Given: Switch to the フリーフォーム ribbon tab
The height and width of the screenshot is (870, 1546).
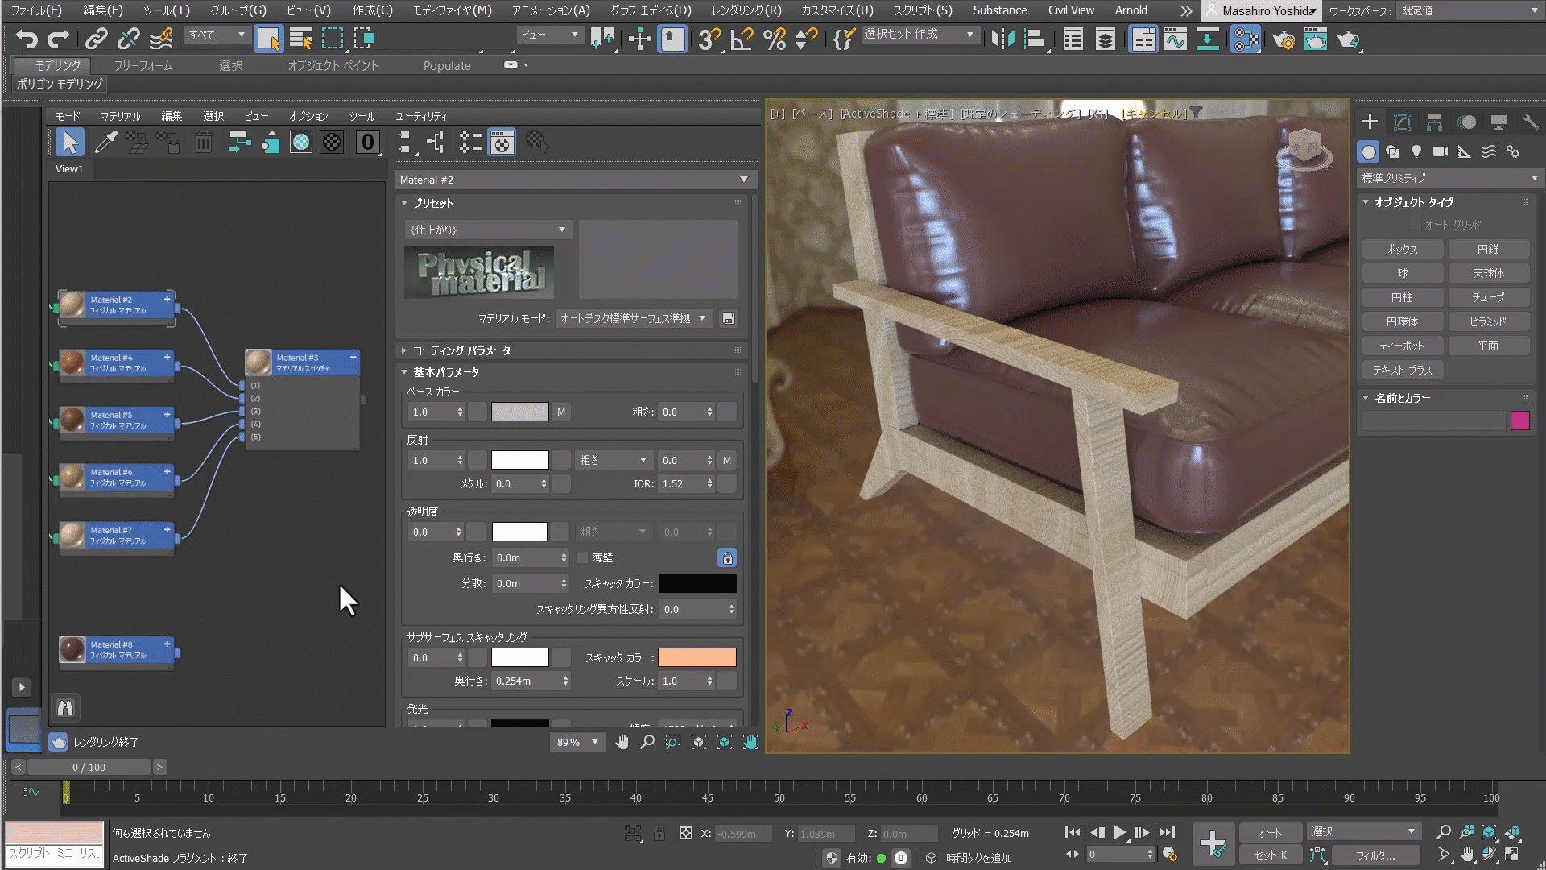Looking at the screenshot, I should [143, 65].
